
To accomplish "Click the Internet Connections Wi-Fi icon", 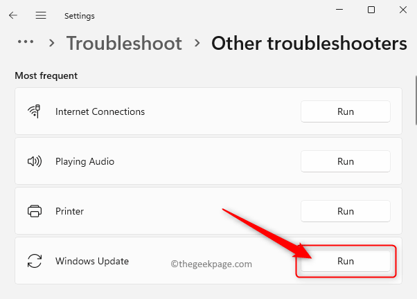I will (x=35, y=111).
